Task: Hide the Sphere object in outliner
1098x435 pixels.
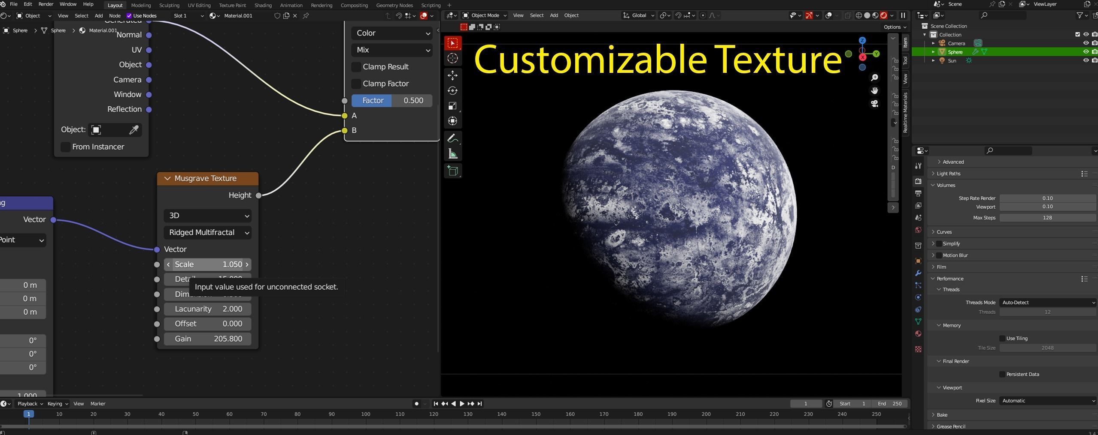Action: pos(1086,52)
